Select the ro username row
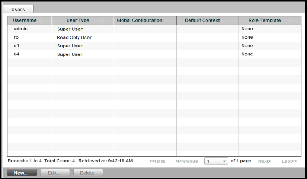This screenshot has width=307, height=179. [x=16, y=37]
